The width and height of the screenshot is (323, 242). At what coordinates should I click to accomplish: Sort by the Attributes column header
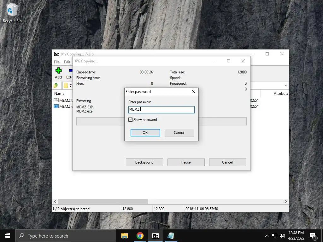coord(281,93)
